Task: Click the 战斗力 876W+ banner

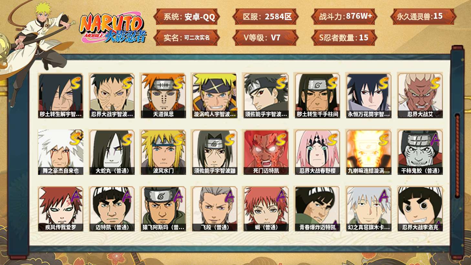Action: point(344,17)
